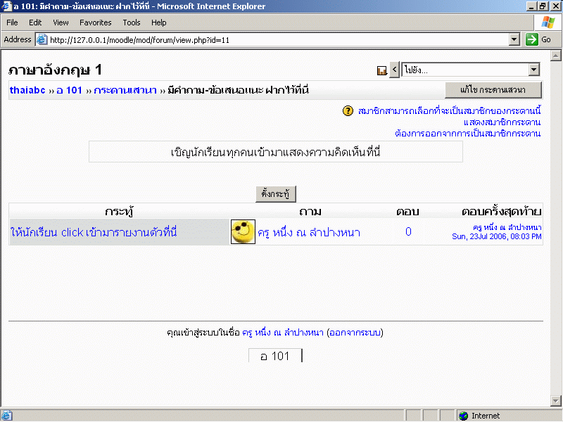Image resolution: width=563 pixels, height=422 pixels.
Task: Click the กระดานเสวนา breadcrumb link
Action: pos(125,90)
